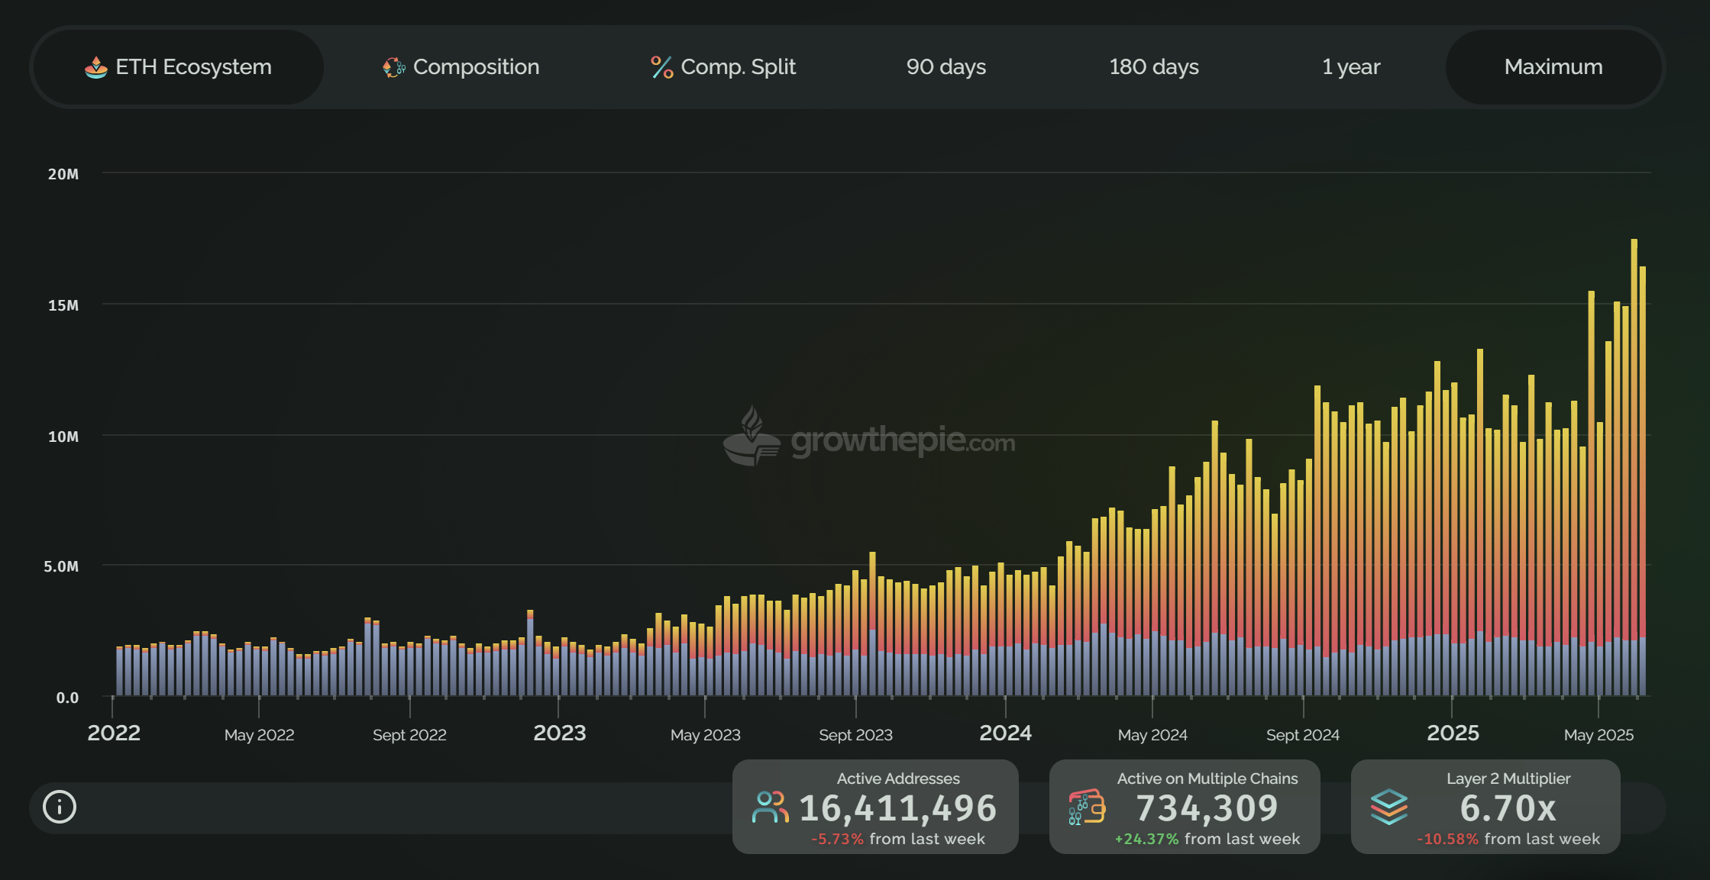Viewport: 1710px width, 880px height.
Task: Select Comp. Split view
Action: coord(738,67)
